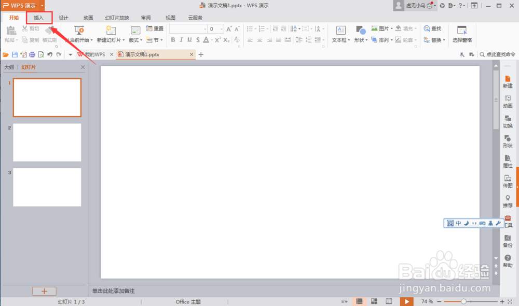Open the Selection Pane (选择窗格)
The image size is (519, 306).
coord(462,34)
